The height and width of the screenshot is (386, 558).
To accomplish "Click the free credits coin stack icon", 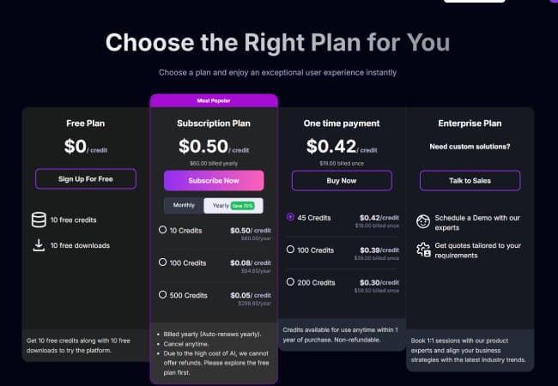I will coord(37,220).
